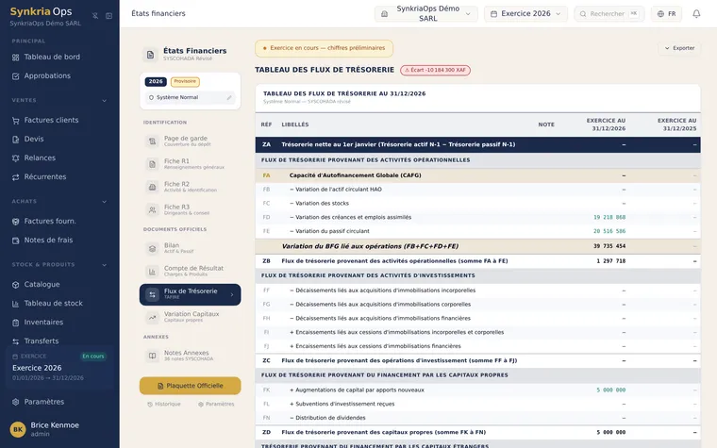Click the Devis document icon
The height and width of the screenshot is (448, 717).
click(x=15, y=139)
